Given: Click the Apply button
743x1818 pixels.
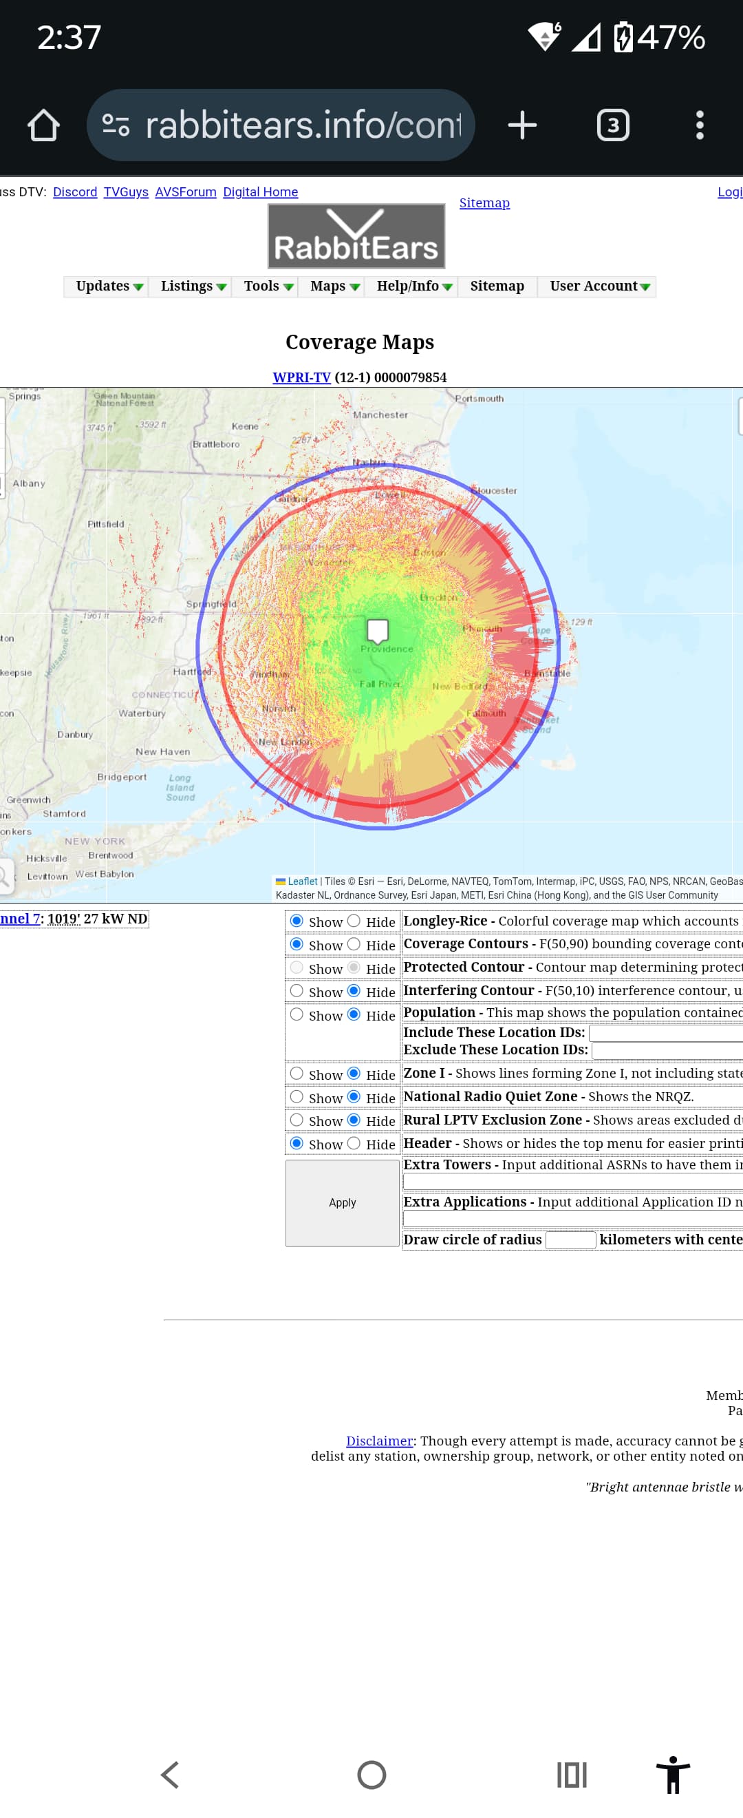Looking at the screenshot, I should click(x=343, y=1202).
